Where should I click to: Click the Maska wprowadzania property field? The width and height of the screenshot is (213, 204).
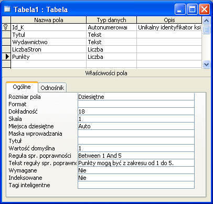pyautogui.click(x=136, y=134)
